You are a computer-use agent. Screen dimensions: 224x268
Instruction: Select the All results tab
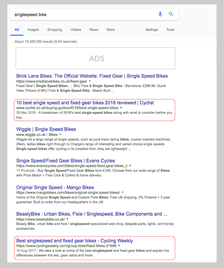17,30
